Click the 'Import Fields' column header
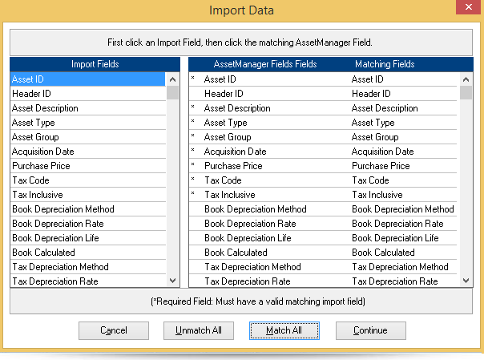Viewport: 484px width, 360px height. pyautogui.click(x=95, y=64)
